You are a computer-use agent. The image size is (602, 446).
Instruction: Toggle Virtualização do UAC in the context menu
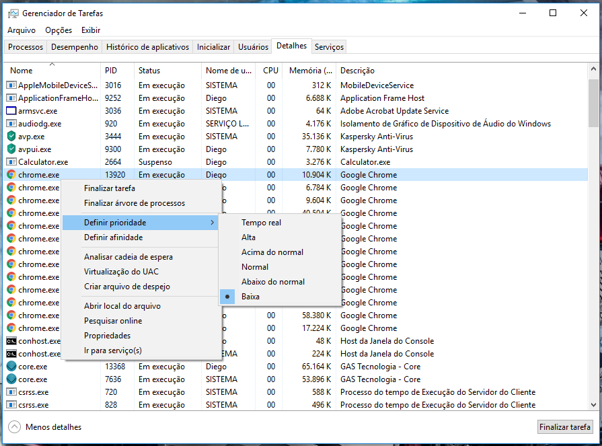pyautogui.click(x=140, y=272)
